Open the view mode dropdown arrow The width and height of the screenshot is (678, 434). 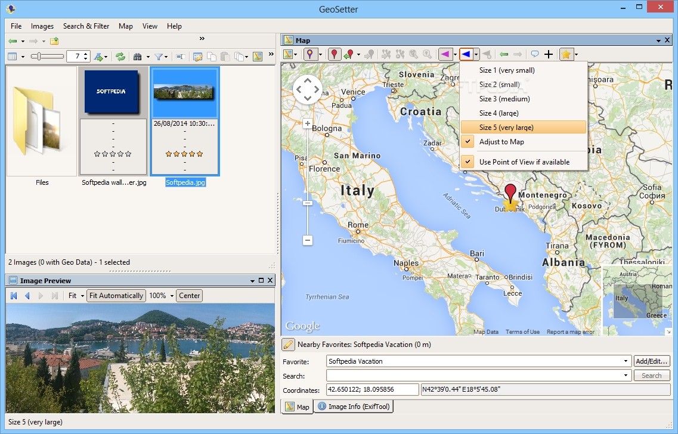23,57
